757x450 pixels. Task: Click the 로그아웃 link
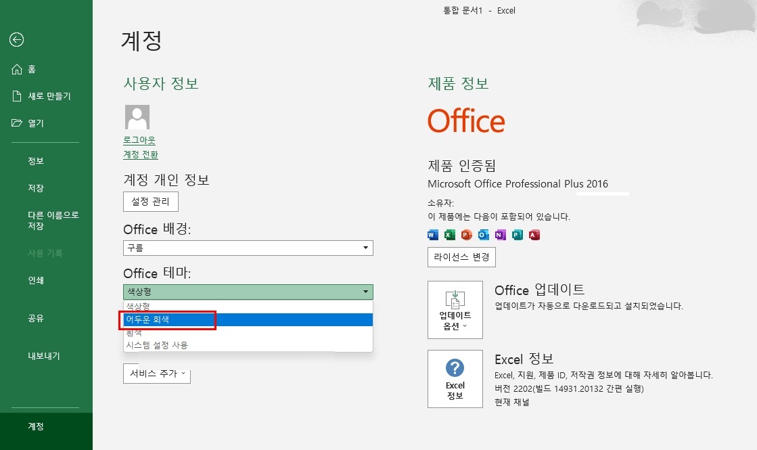coord(139,140)
